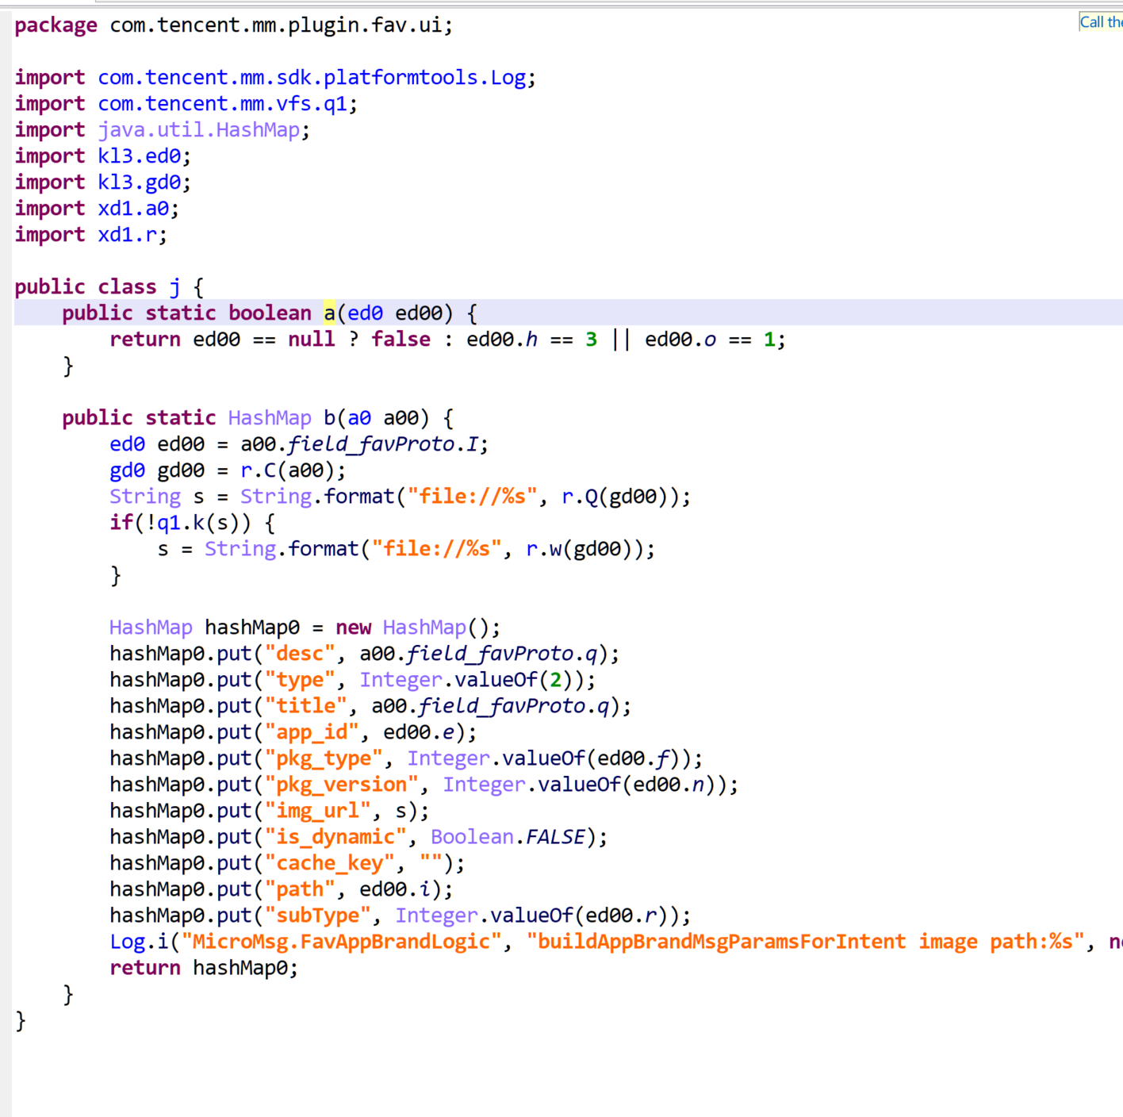
Task: Click the kl3.ed0 import
Action: [x=140, y=156]
